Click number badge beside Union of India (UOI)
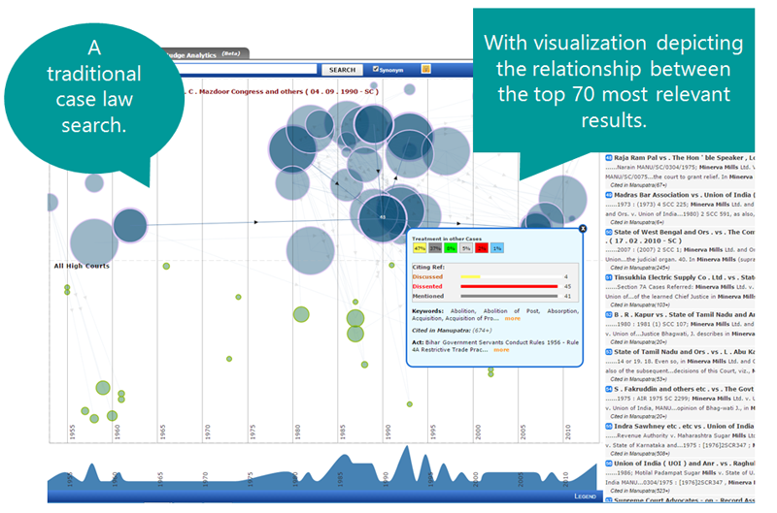The height and width of the screenshot is (513, 777). [x=609, y=464]
